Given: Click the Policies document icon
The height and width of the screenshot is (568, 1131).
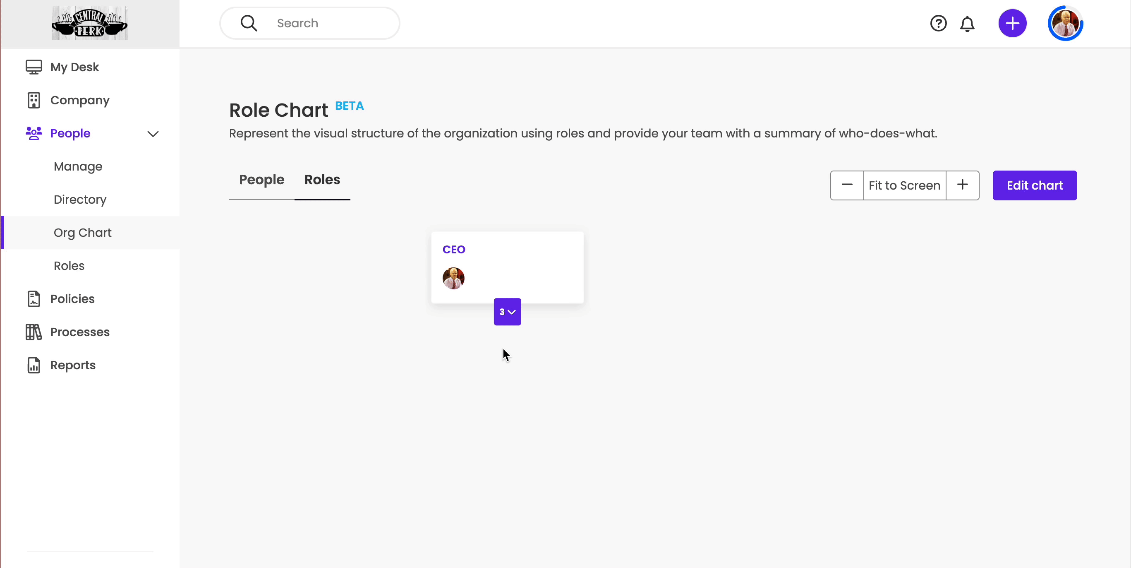Looking at the screenshot, I should point(34,299).
